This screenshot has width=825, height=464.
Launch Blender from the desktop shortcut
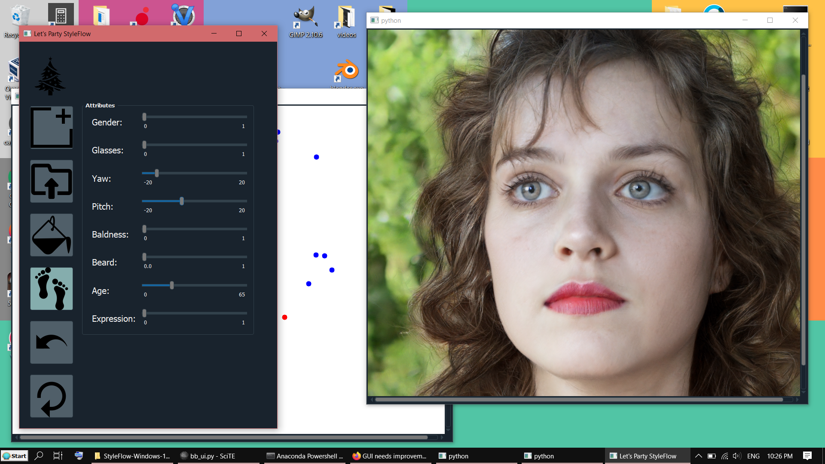point(346,71)
